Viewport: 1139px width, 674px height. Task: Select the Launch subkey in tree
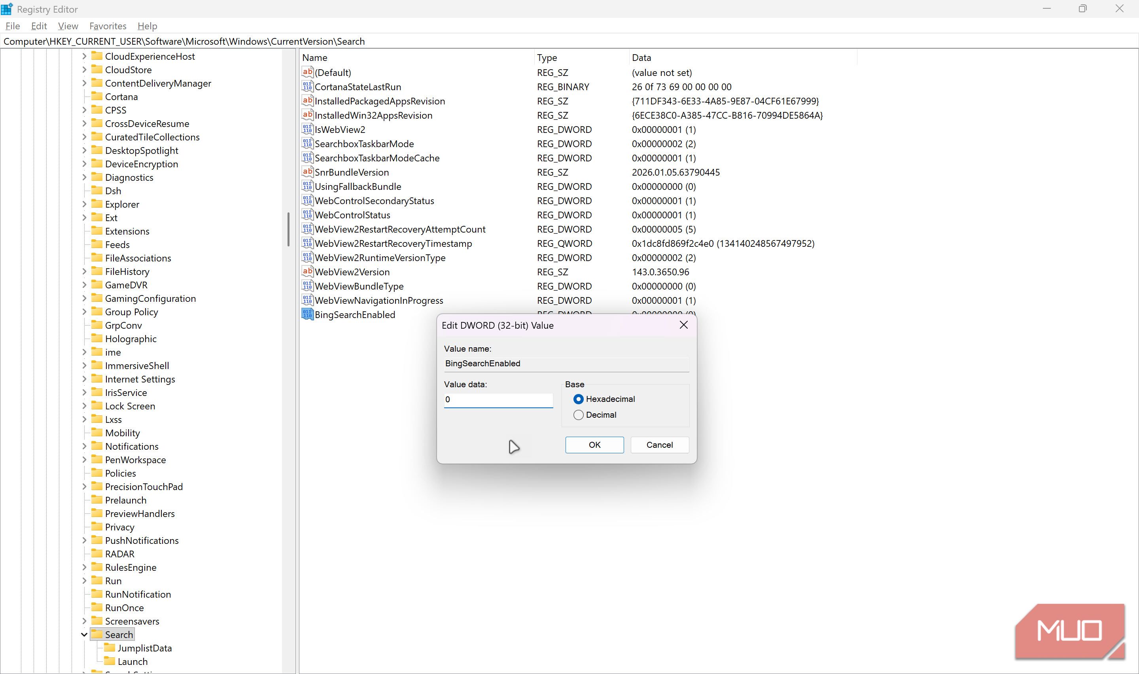pos(132,661)
